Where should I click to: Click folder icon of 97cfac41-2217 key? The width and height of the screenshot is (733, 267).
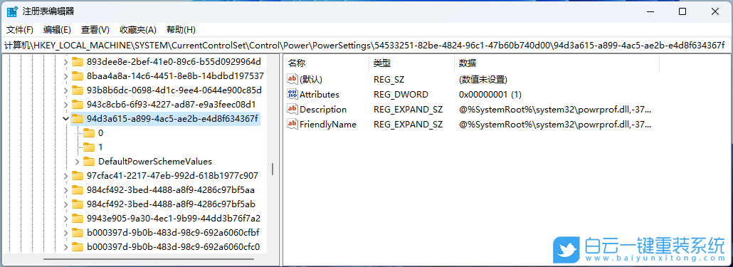pos(78,176)
